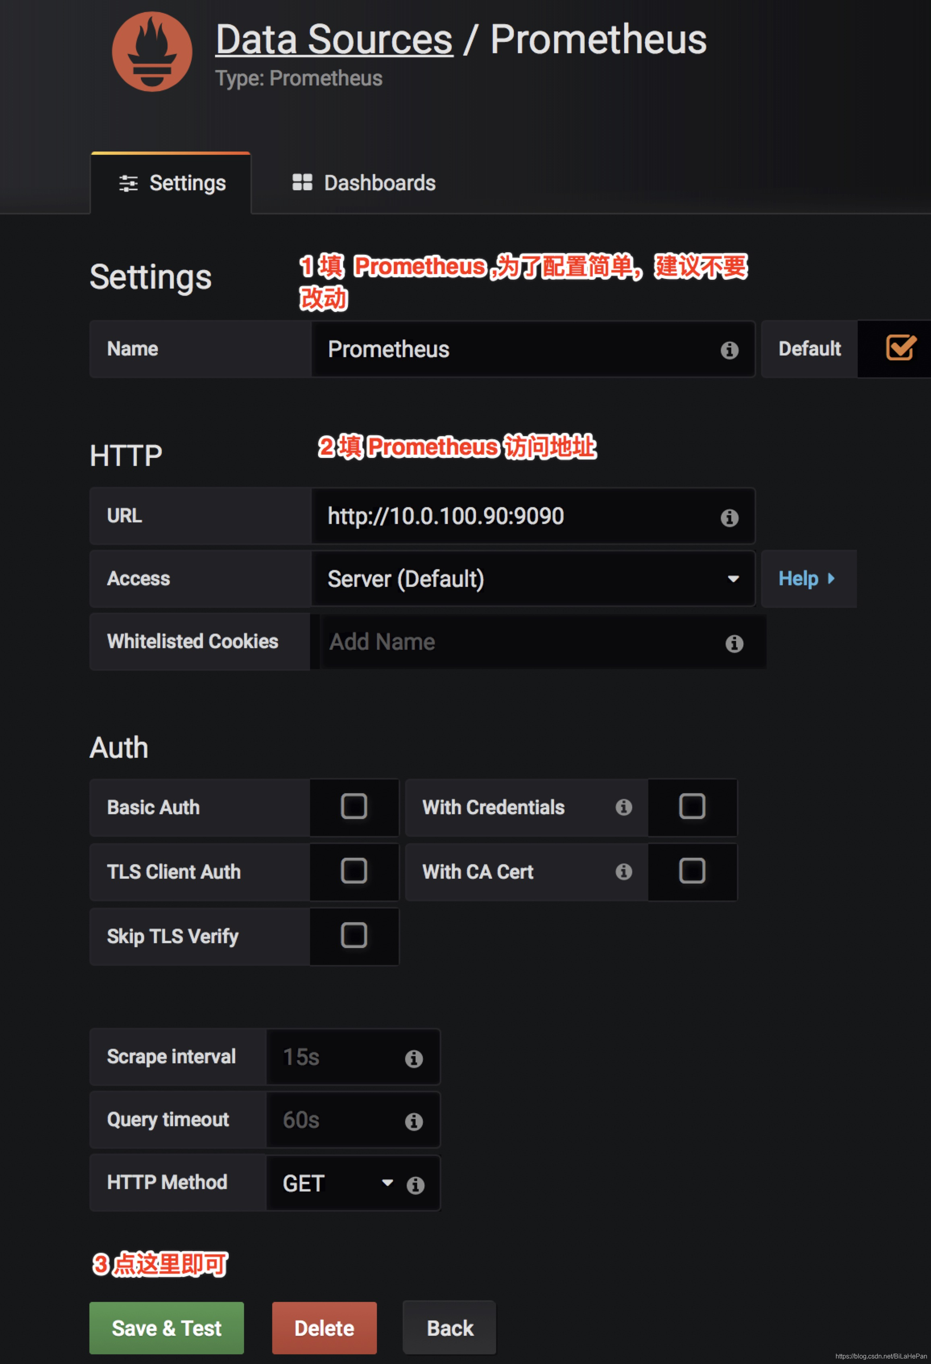
Task: Click the Whitelisted Cookies info icon
Action: tap(734, 643)
